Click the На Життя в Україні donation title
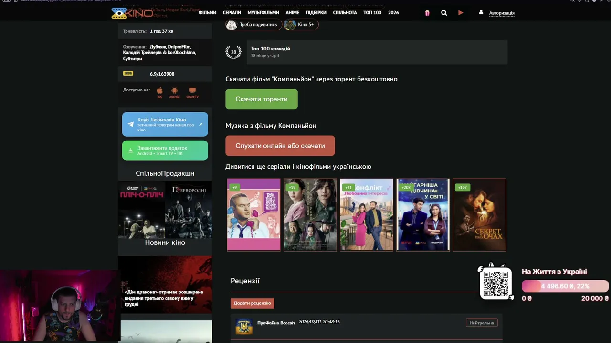This screenshot has width=611, height=343. point(554,272)
